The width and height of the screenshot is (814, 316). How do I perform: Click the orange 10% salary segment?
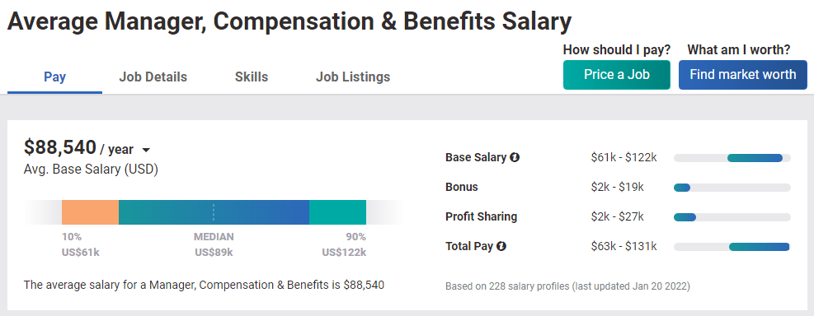click(x=91, y=212)
